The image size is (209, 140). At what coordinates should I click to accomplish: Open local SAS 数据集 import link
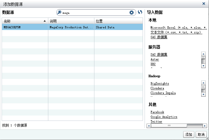pos(159,37)
